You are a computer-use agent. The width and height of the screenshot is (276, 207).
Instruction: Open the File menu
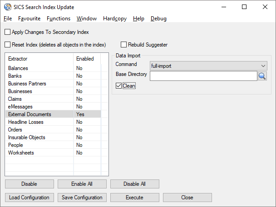pos(8,19)
